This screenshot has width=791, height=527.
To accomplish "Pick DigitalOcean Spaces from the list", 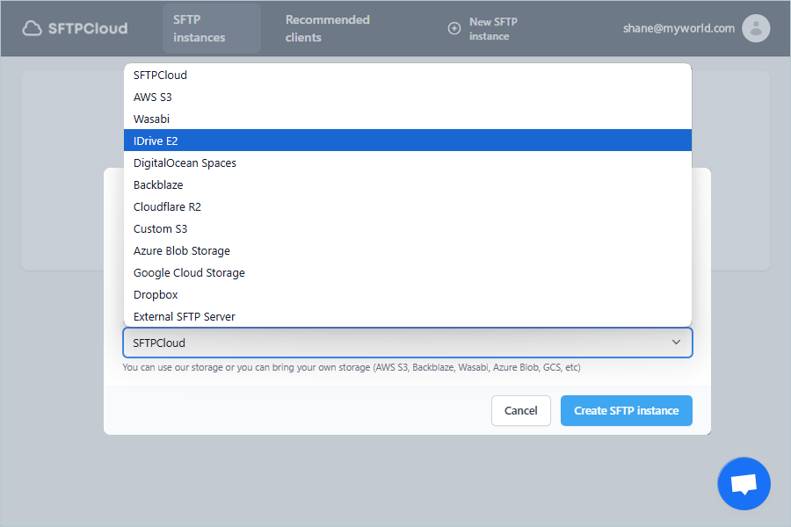I will click(x=408, y=162).
